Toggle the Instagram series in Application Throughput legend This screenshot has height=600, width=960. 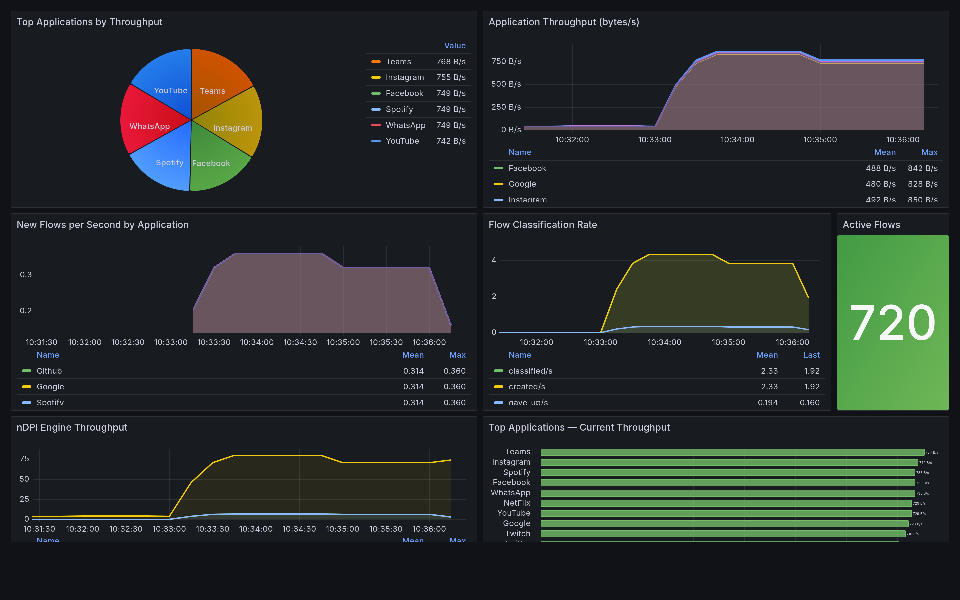(527, 200)
